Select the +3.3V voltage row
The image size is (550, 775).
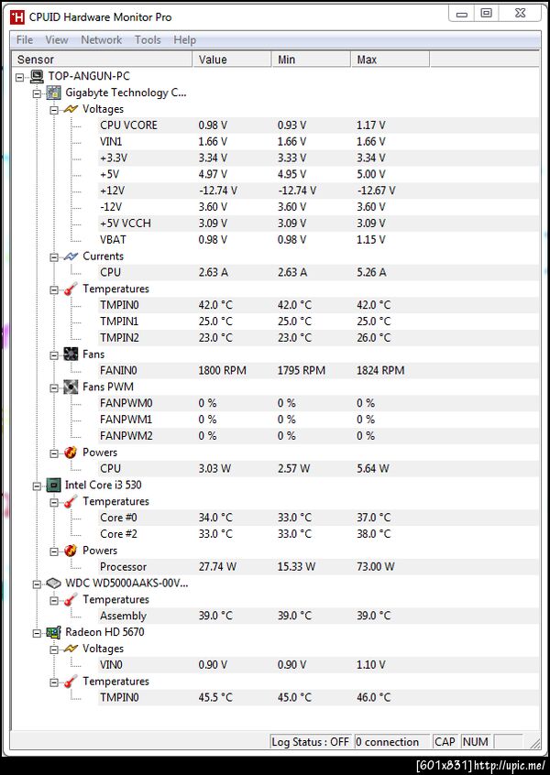point(318,158)
